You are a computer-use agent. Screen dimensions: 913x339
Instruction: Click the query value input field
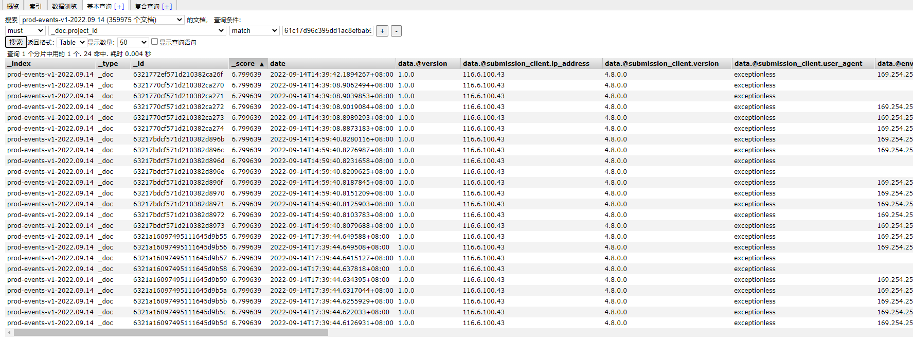[328, 30]
